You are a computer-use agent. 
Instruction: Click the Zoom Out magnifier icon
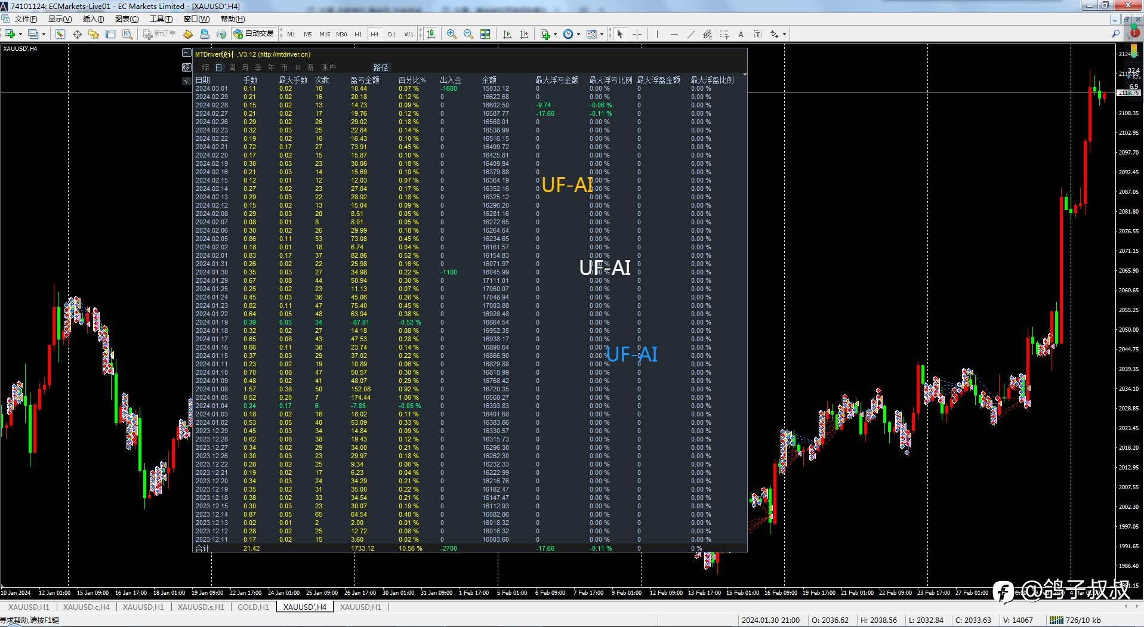[468, 34]
